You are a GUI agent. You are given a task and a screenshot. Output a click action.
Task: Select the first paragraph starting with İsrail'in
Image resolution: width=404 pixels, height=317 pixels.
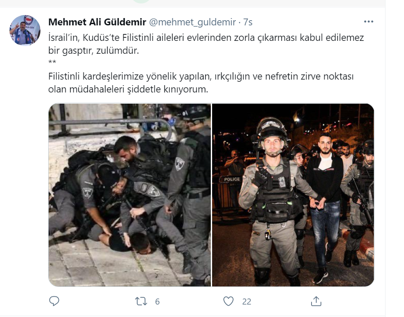pos(206,44)
